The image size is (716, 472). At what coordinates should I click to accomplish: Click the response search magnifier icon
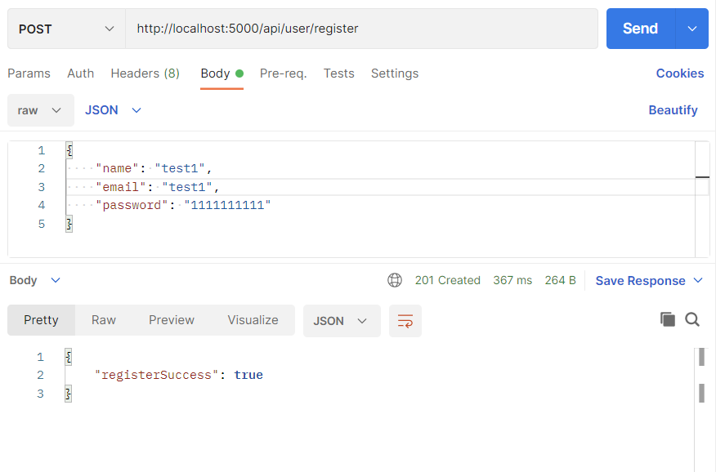(692, 319)
